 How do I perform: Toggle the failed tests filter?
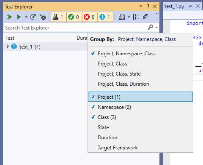[x=90, y=17]
